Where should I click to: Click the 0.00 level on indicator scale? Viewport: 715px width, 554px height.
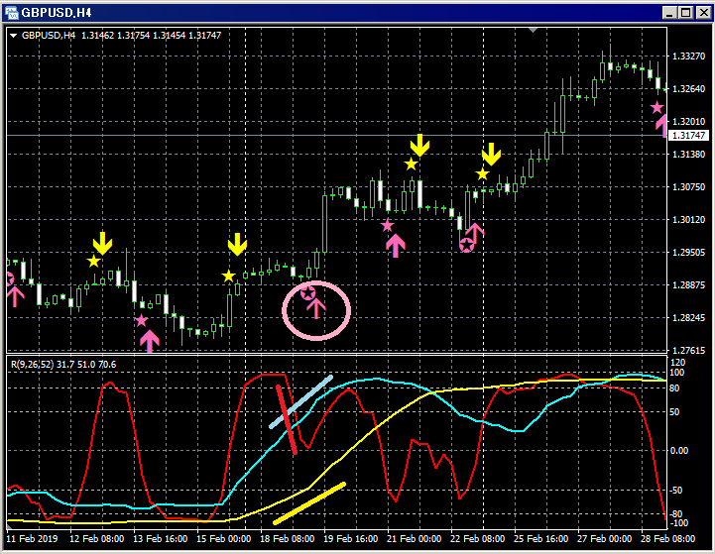click(679, 451)
